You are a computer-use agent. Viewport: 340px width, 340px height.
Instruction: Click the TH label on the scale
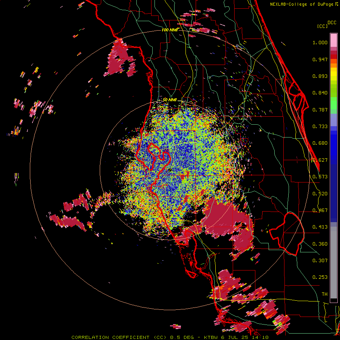(x=325, y=294)
